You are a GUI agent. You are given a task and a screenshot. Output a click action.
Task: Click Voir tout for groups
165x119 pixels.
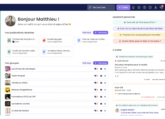coord(87,63)
